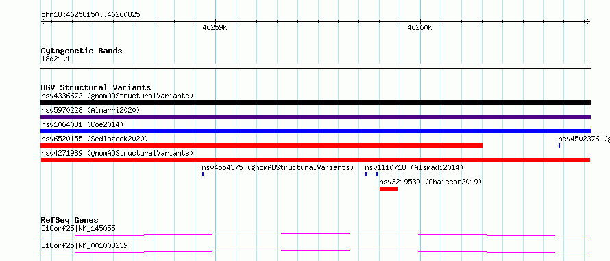The width and height of the screenshot is (610, 261).
Task: Select the purple nsv5970228 Almarri2020 bar
Action: (315, 117)
